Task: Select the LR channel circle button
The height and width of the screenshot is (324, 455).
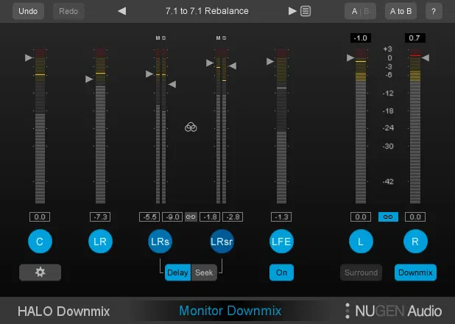Action: click(100, 242)
